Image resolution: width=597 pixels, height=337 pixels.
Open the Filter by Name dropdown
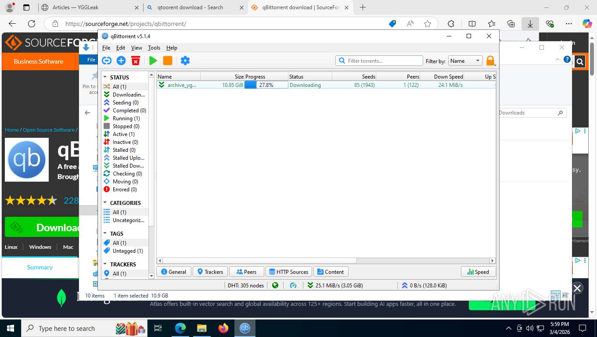(x=465, y=61)
